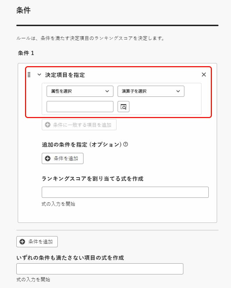Show help for 追加の条件を指定 (オプション)
The width and height of the screenshot is (231, 288).
[126, 144]
